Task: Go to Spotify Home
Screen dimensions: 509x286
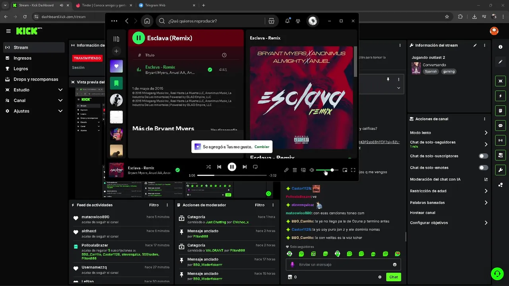Action: [x=147, y=21]
